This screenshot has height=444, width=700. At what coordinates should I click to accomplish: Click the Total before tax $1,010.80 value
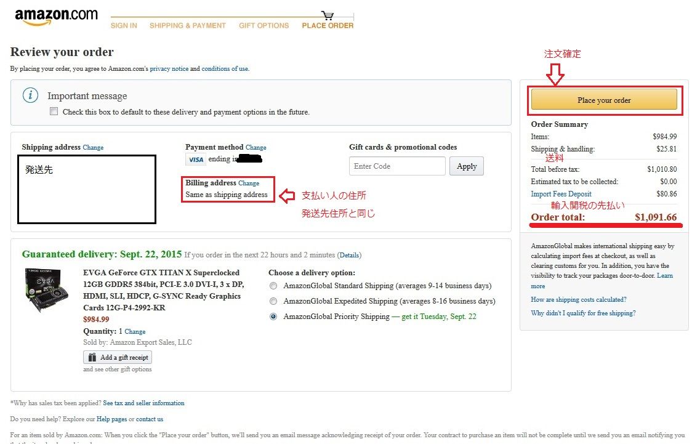[662, 169]
